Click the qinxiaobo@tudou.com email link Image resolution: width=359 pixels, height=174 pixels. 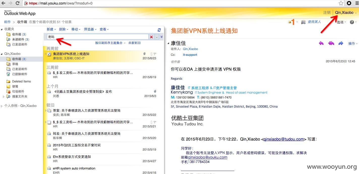[x=284, y=139]
